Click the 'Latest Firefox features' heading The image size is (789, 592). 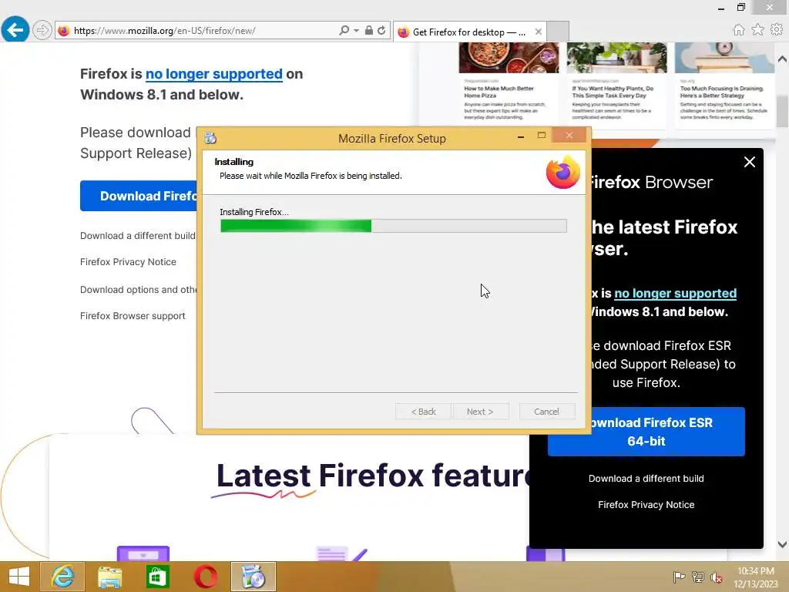click(372, 476)
